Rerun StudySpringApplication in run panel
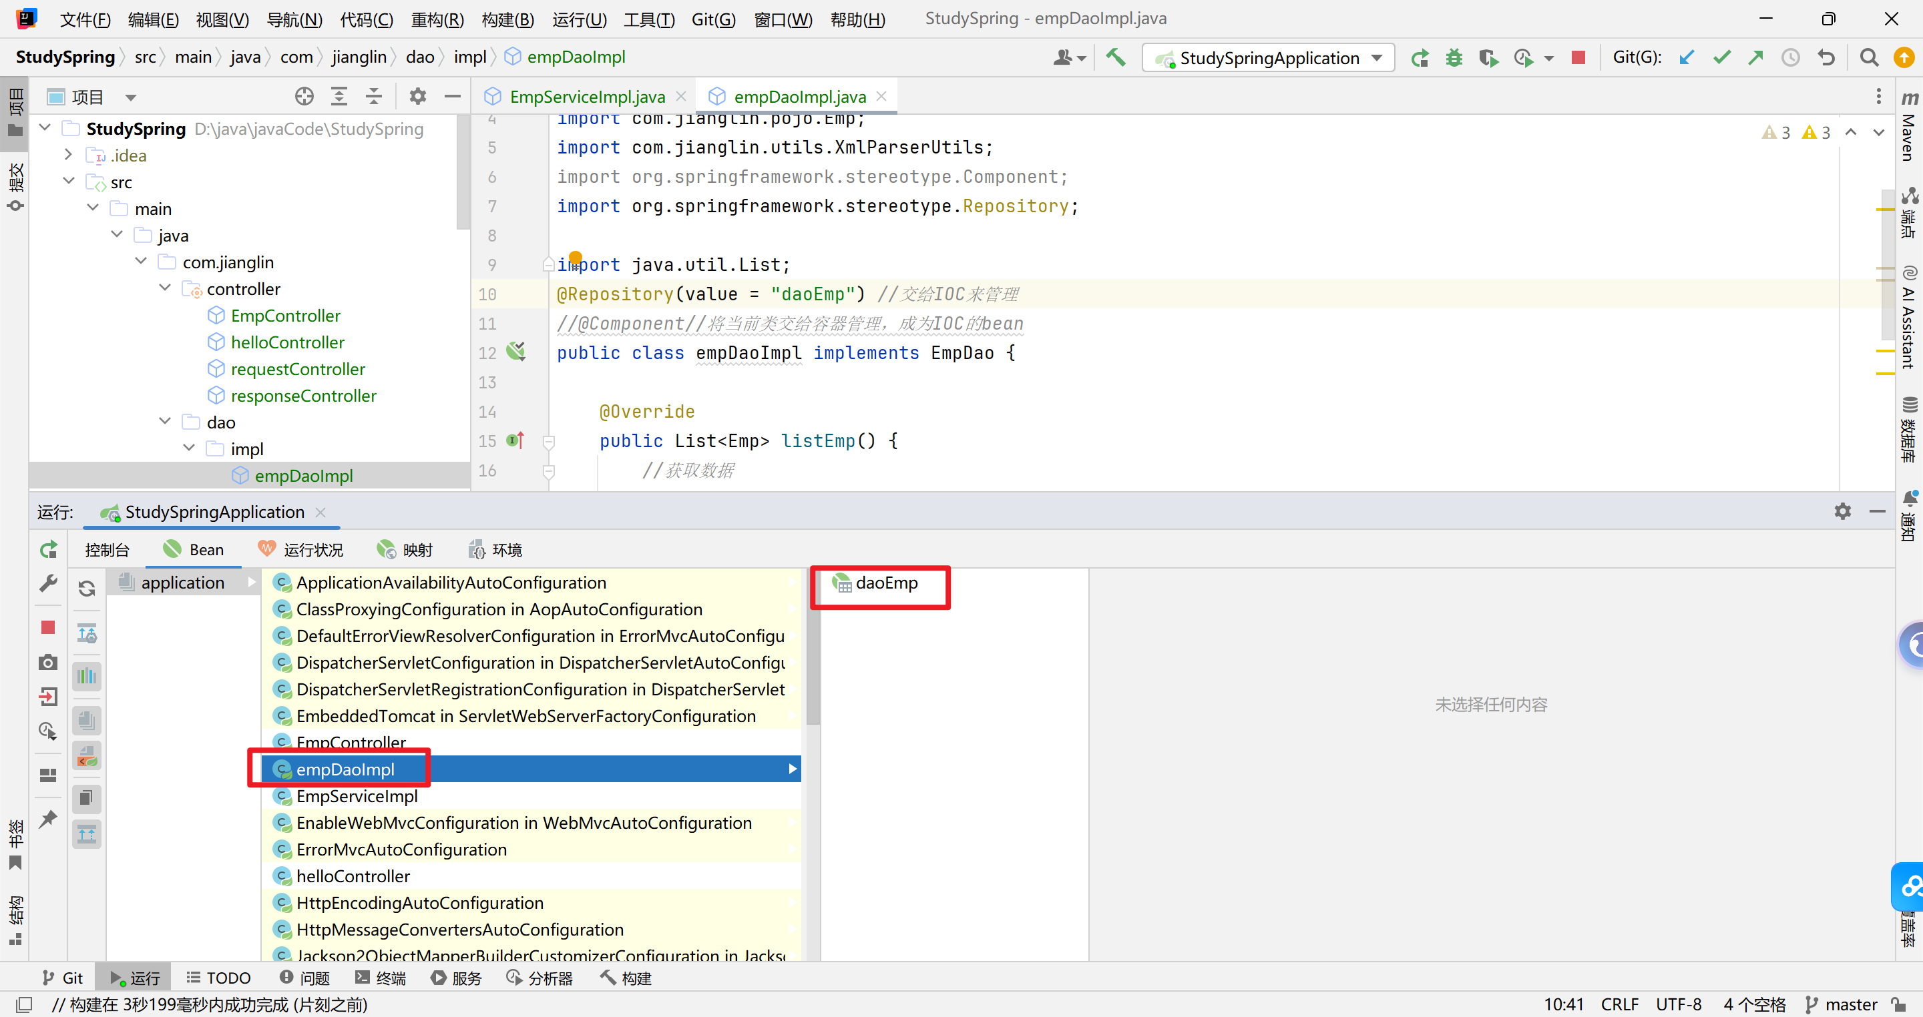The image size is (1923, 1017). tap(48, 550)
